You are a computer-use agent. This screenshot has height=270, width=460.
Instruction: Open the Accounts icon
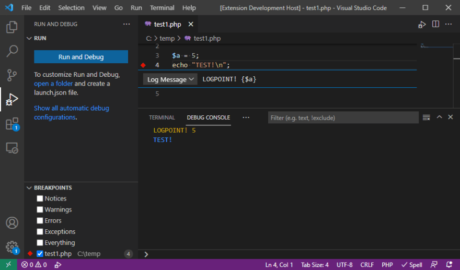pyautogui.click(x=11, y=223)
